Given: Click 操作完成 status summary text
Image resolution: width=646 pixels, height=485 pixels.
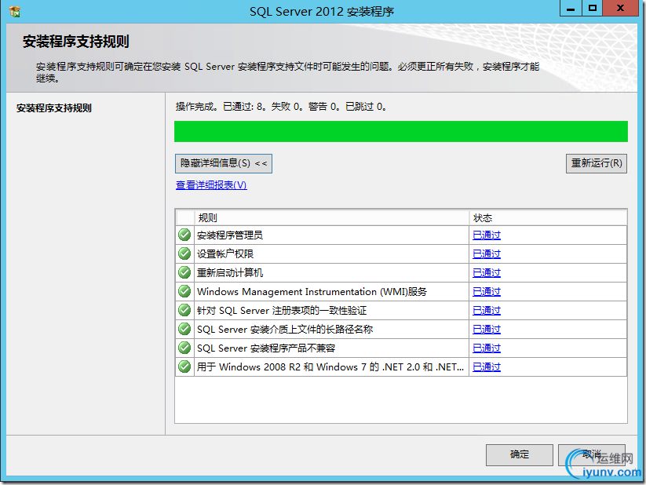Looking at the screenshot, I should (x=281, y=107).
